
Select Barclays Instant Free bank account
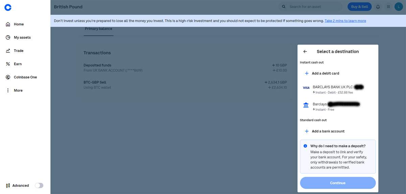coord(338,106)
